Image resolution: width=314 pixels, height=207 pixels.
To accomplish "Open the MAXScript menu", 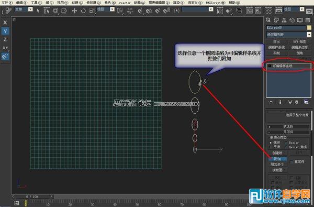I will click(215, 3).
